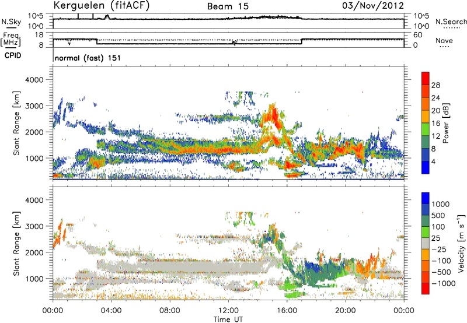Click the '-500' velocity tick label

441,272
